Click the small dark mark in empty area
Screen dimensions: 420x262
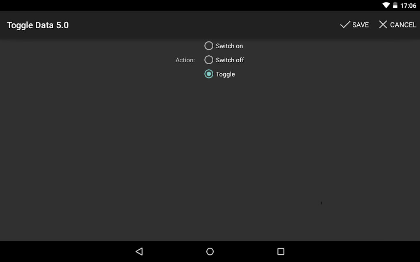point(321,203)
